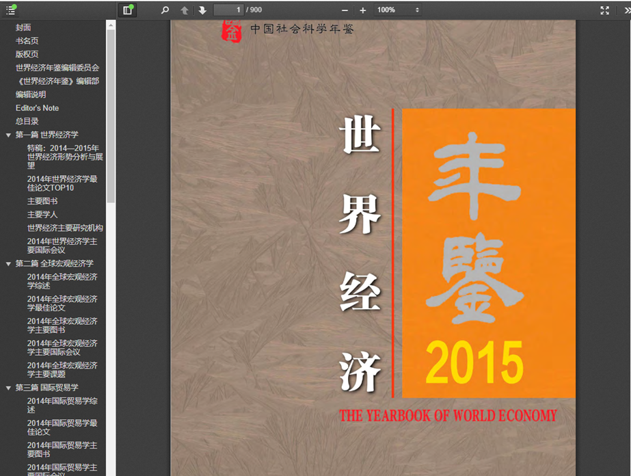Click THE YEARBOOK OF WORLD ECONOMY title

click(448, 416)
